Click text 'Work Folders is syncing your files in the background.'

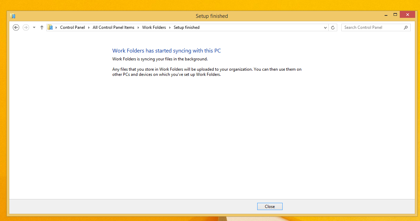(x=160, y=59)
